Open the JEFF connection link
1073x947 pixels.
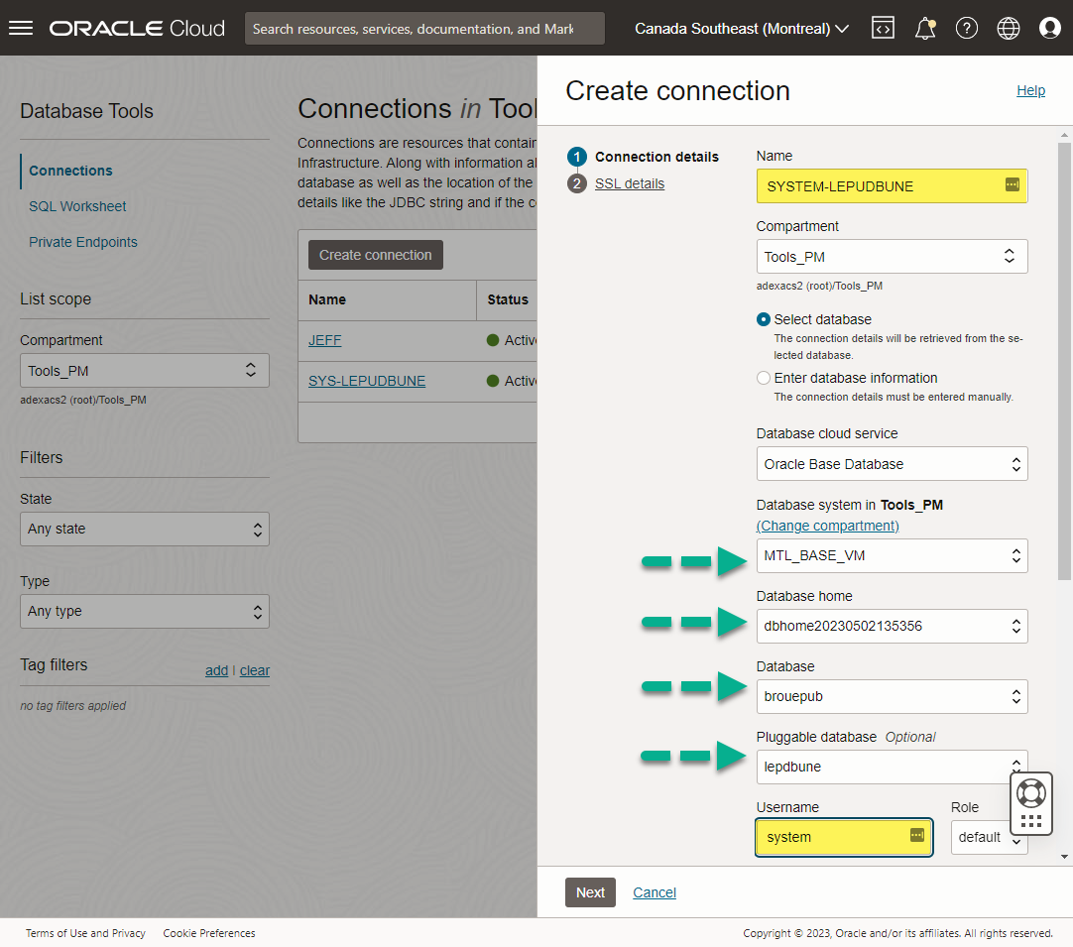click(325, 340)
